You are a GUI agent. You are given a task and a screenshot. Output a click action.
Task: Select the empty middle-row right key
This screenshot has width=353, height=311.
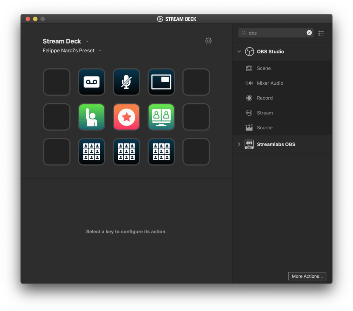(196, 117)
